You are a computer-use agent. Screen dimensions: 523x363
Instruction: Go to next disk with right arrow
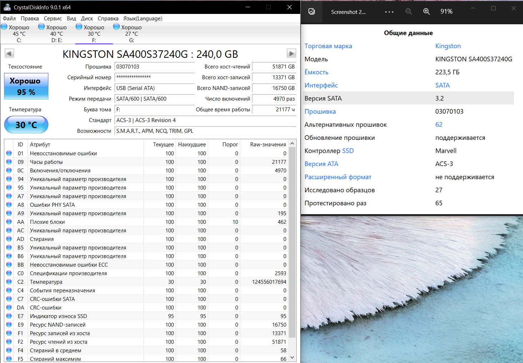(x=291, y=54)
